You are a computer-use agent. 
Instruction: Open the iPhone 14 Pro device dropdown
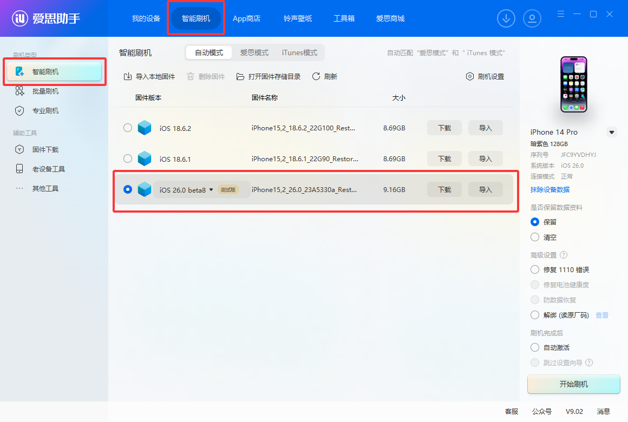[x=612, y=131]
